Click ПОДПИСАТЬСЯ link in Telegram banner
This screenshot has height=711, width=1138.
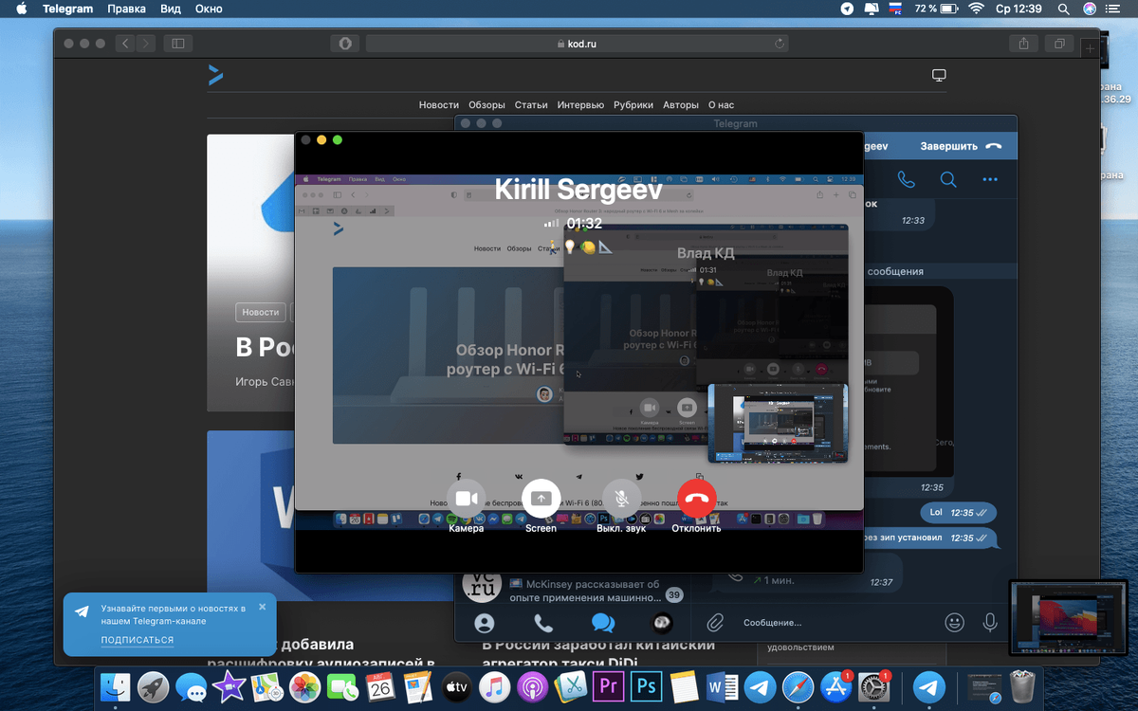[x=138, y=641]
